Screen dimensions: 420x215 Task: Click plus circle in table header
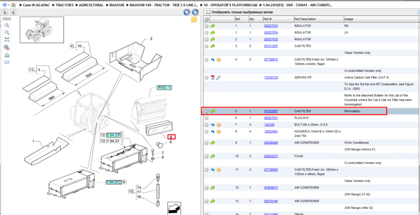coord(207,19)
